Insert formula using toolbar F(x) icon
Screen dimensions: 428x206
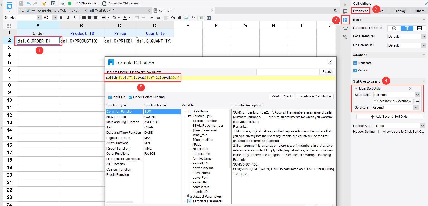[x=173, y=18]
